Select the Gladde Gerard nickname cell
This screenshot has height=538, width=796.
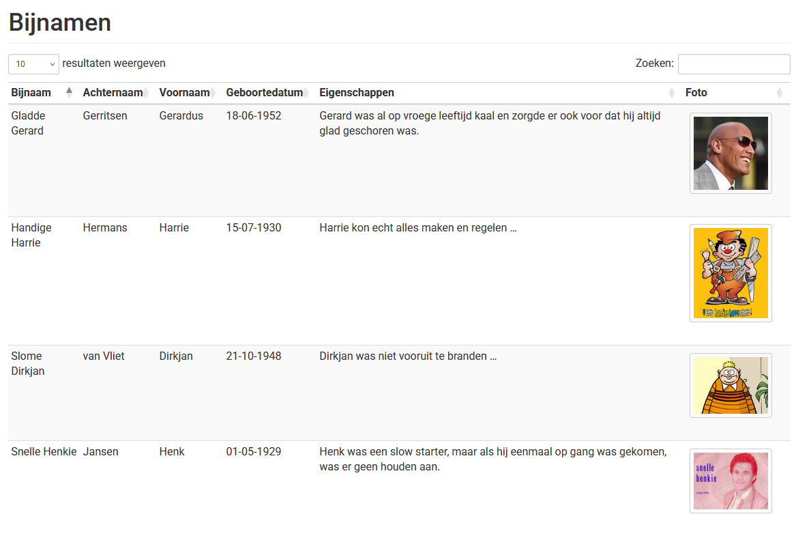pos(28,124)
